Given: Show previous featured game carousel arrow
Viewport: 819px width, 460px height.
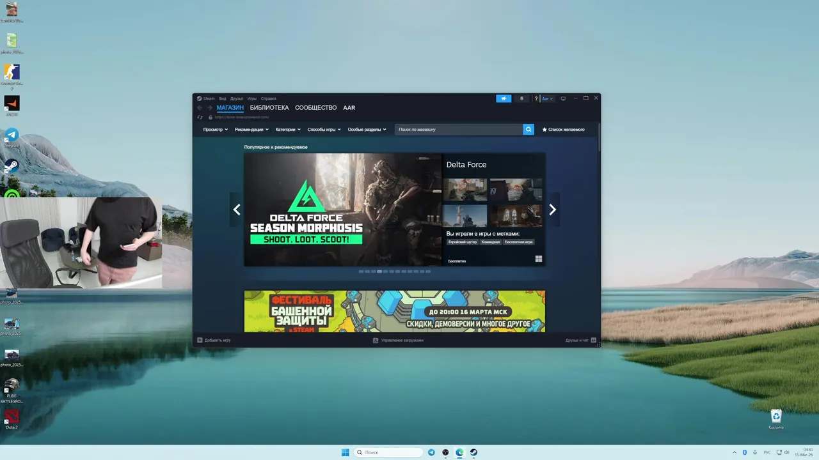Looking at the screenshot, I should (x=237, y=210).
